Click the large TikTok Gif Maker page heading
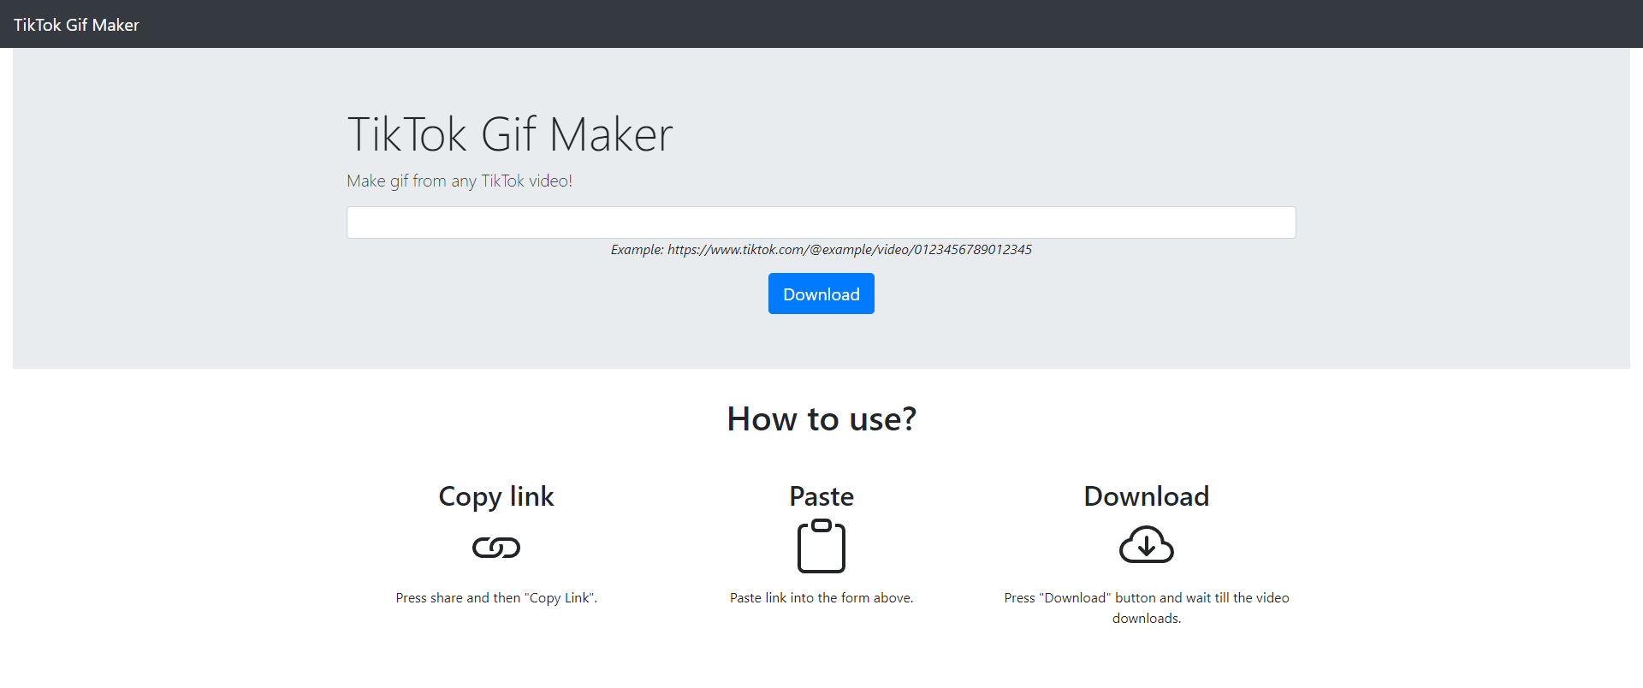The width and height of the screenshot is (1643, 688). coord(510,134)
